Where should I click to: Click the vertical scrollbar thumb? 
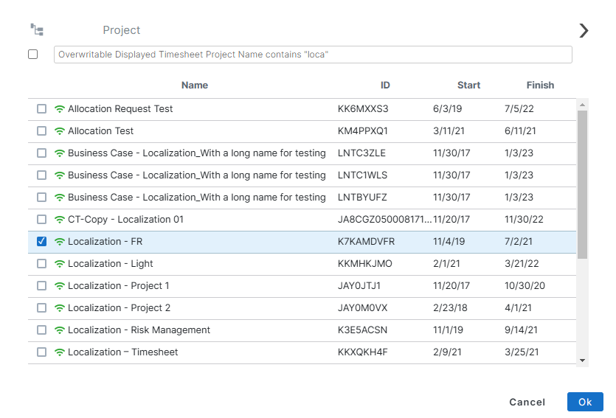pyautogui.click(x=583, y=184)
